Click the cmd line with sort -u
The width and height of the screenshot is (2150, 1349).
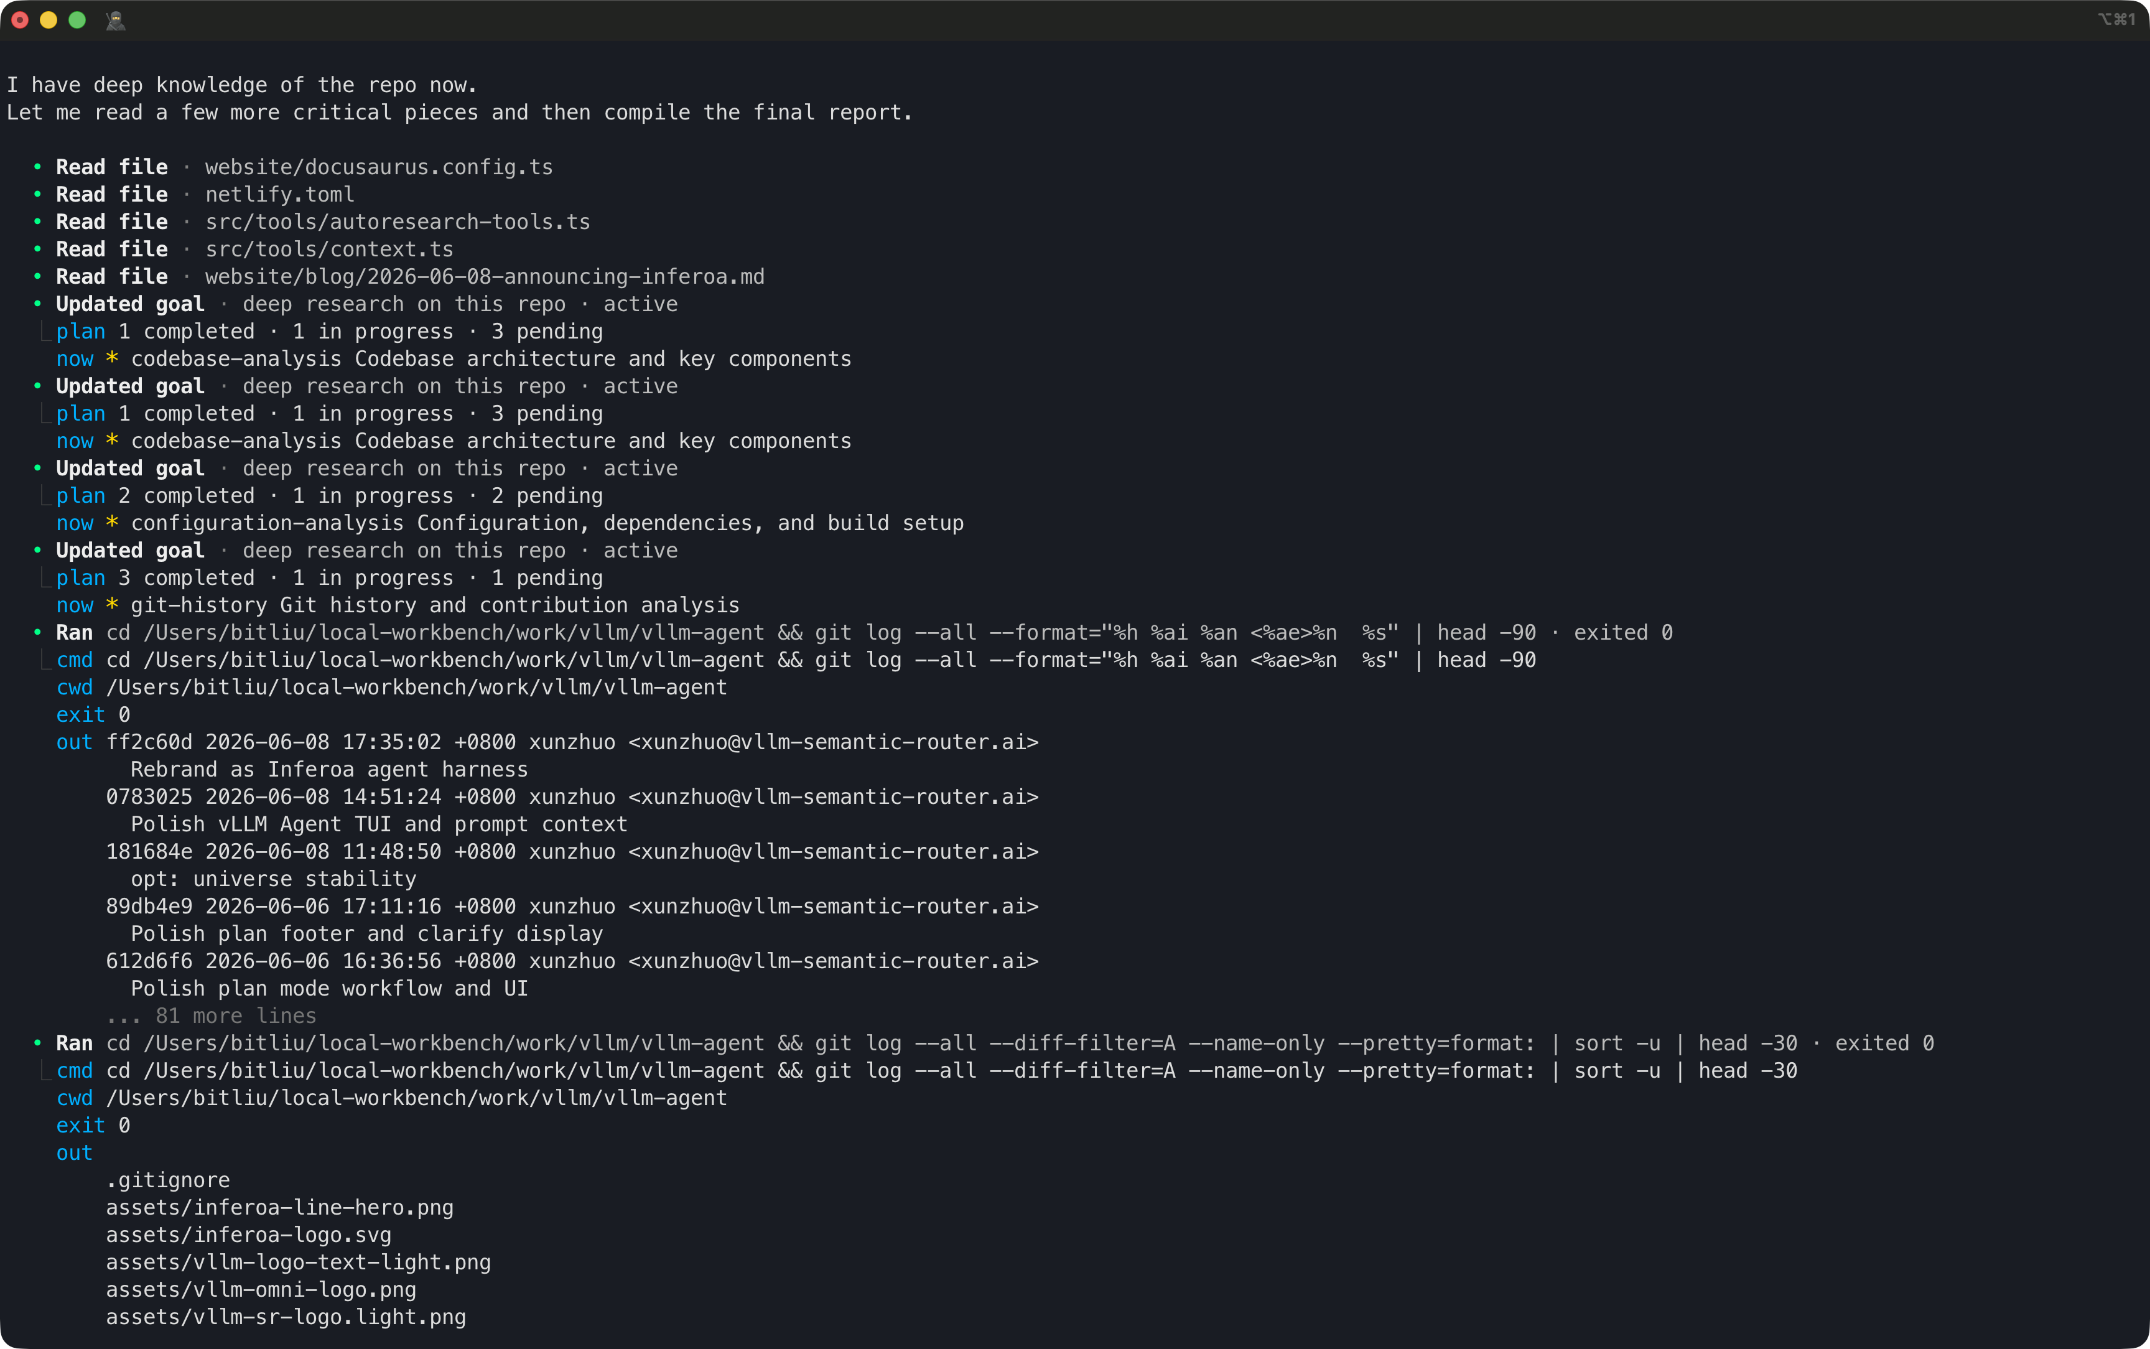(926, 1071)
